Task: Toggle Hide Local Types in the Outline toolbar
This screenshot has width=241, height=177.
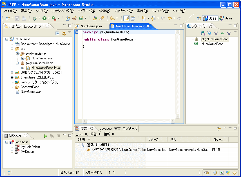Action: (x=229, y=33)
